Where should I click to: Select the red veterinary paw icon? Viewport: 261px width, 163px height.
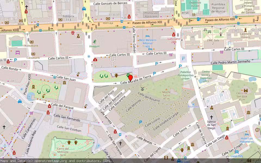(73, 33)
